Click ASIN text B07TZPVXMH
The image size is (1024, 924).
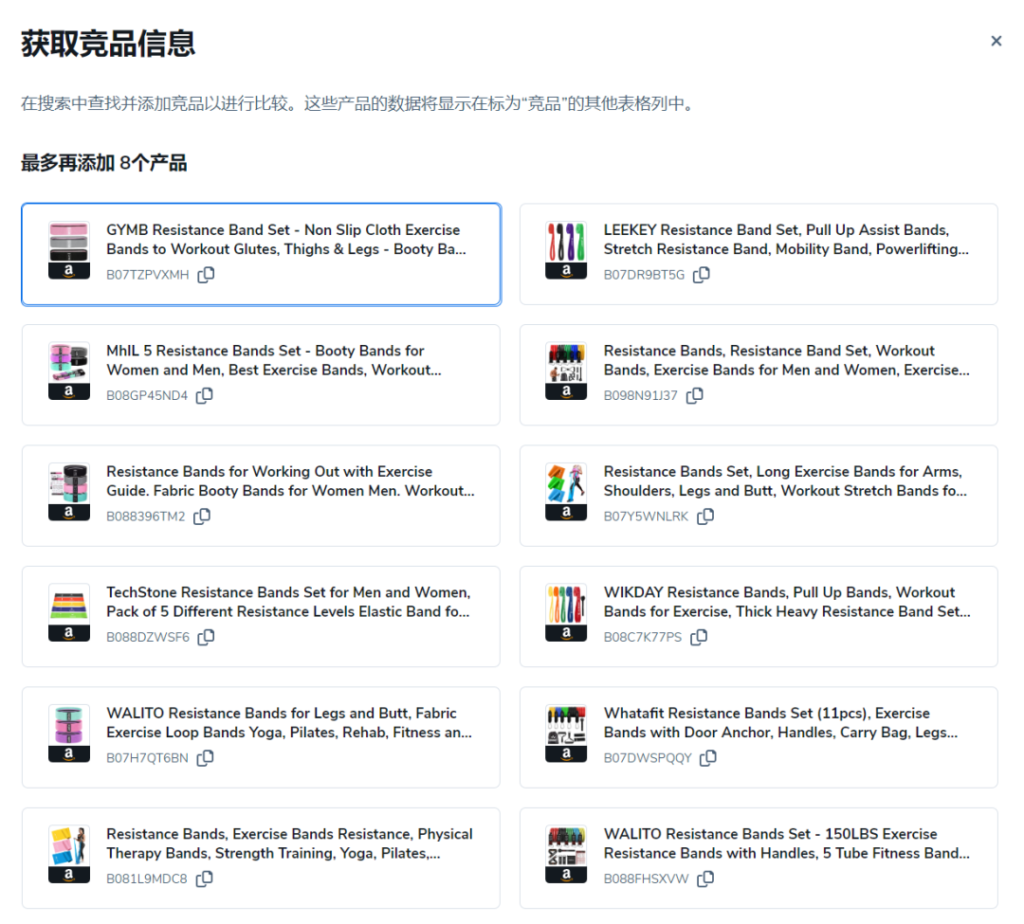pos(148,276)
